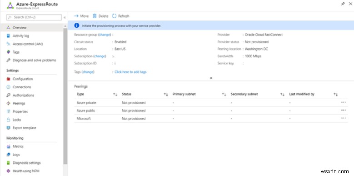Click the Health using NPM icon
This screenshot has width=354, height=176.
(9, 171)
